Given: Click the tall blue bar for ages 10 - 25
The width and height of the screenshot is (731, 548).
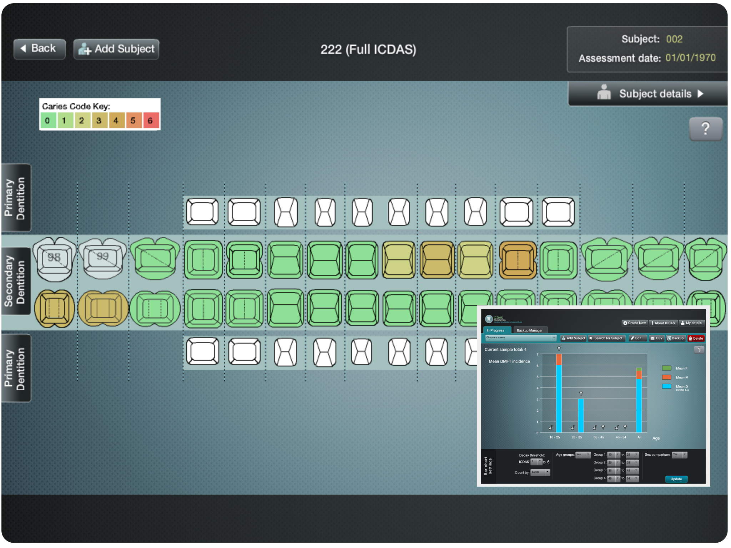Looking at the screenshot, I should (x=559, y=398).
